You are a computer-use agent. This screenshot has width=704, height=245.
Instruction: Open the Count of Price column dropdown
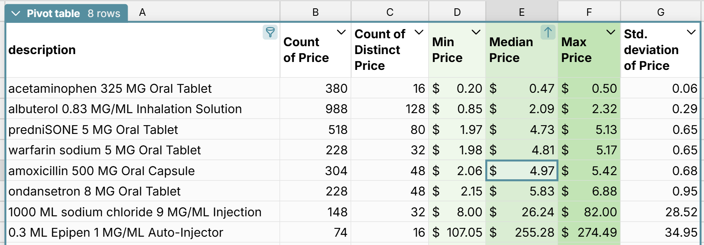pos(341,32)
